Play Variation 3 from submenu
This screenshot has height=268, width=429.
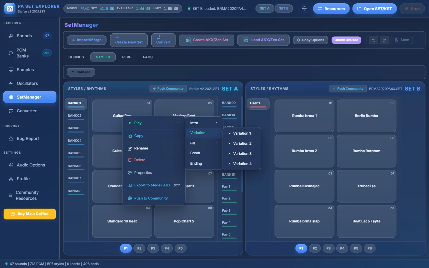242,154
